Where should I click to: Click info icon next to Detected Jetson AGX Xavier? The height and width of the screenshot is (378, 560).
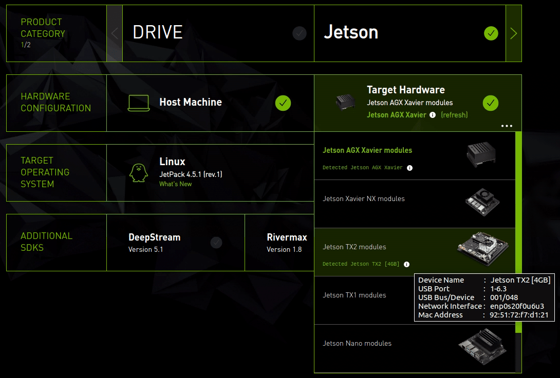click(409, 168)
